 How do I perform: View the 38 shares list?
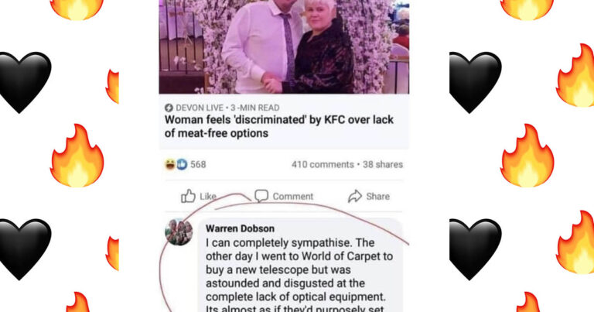tap(383, 164)
